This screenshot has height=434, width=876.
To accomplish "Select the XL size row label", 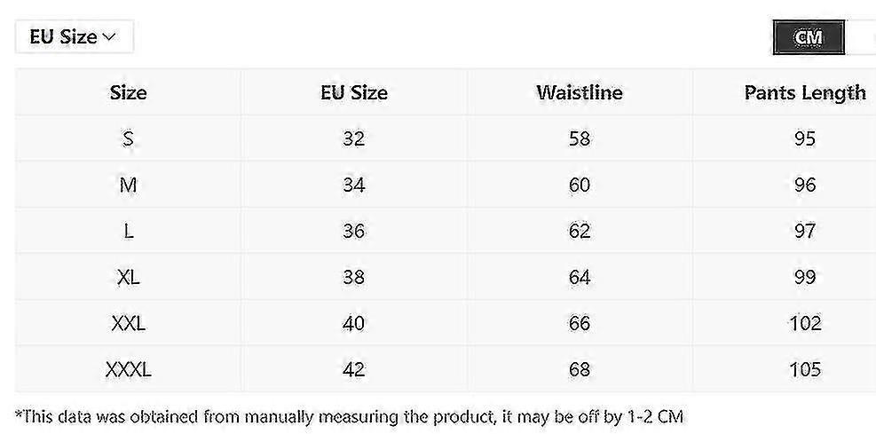I will click(x=129, y=278).
